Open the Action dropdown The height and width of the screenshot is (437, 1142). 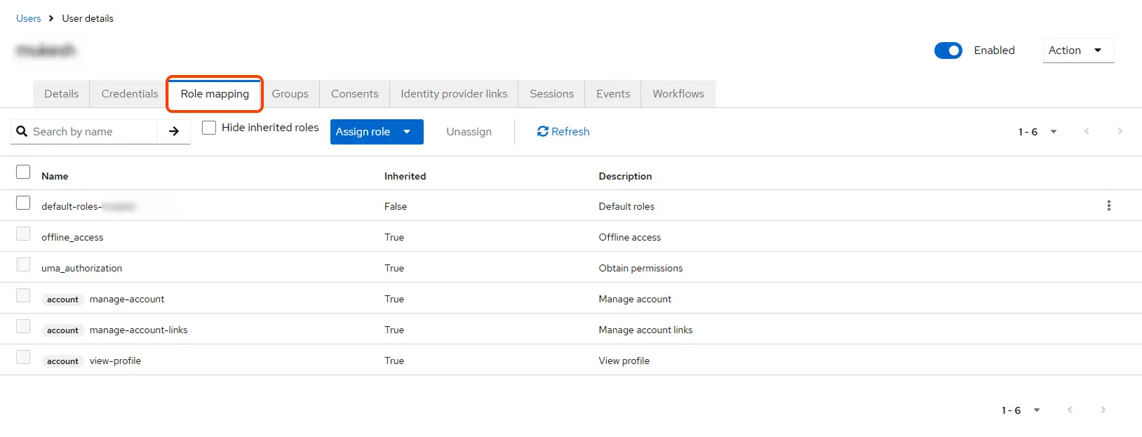tap(1078, 51)
